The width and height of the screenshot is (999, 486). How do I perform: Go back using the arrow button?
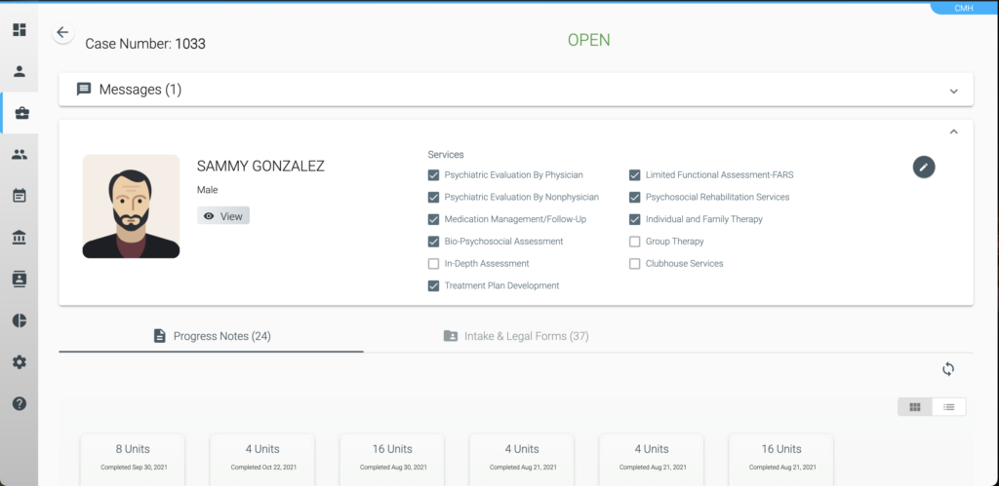click(62, 32)
